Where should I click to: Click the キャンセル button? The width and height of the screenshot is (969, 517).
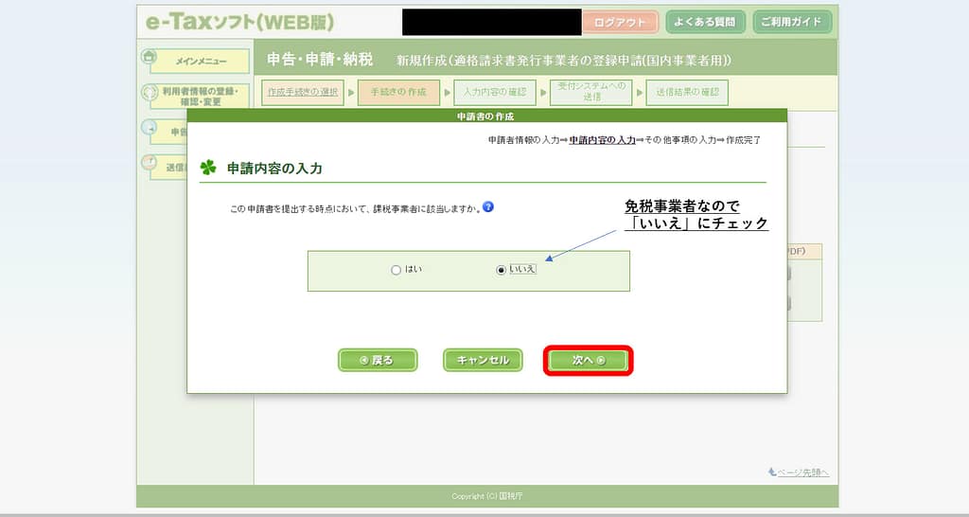point(483,360)
